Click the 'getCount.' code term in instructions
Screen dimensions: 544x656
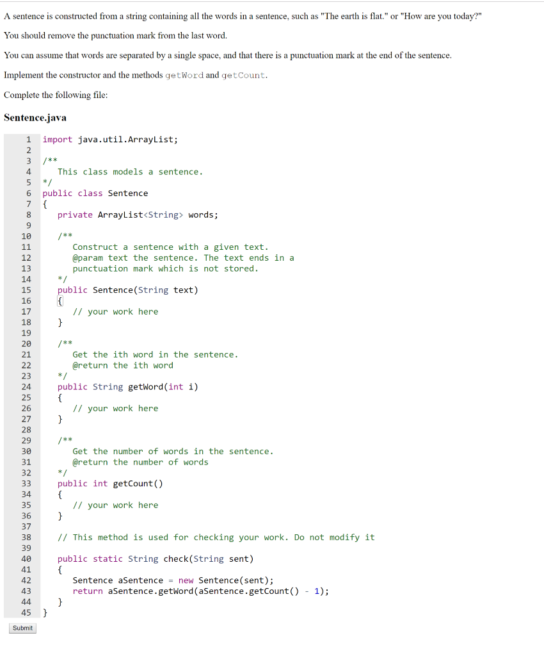tap(244, 76)
